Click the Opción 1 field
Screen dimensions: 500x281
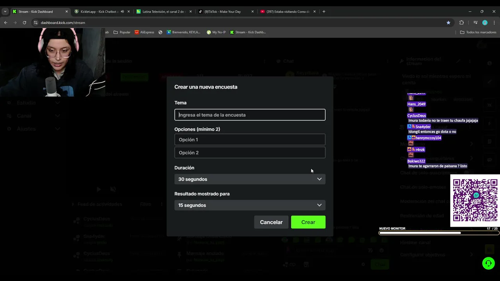(x=250, y=139)
